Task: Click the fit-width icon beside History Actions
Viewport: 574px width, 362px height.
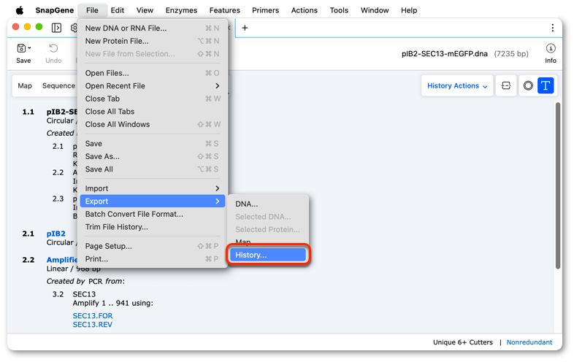Action: [506, 85]
